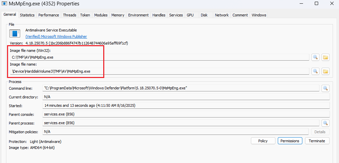Click the Antimalware Service Executable file icon
The width and height of the screenshot is (339, 163).
pos(14,33)
